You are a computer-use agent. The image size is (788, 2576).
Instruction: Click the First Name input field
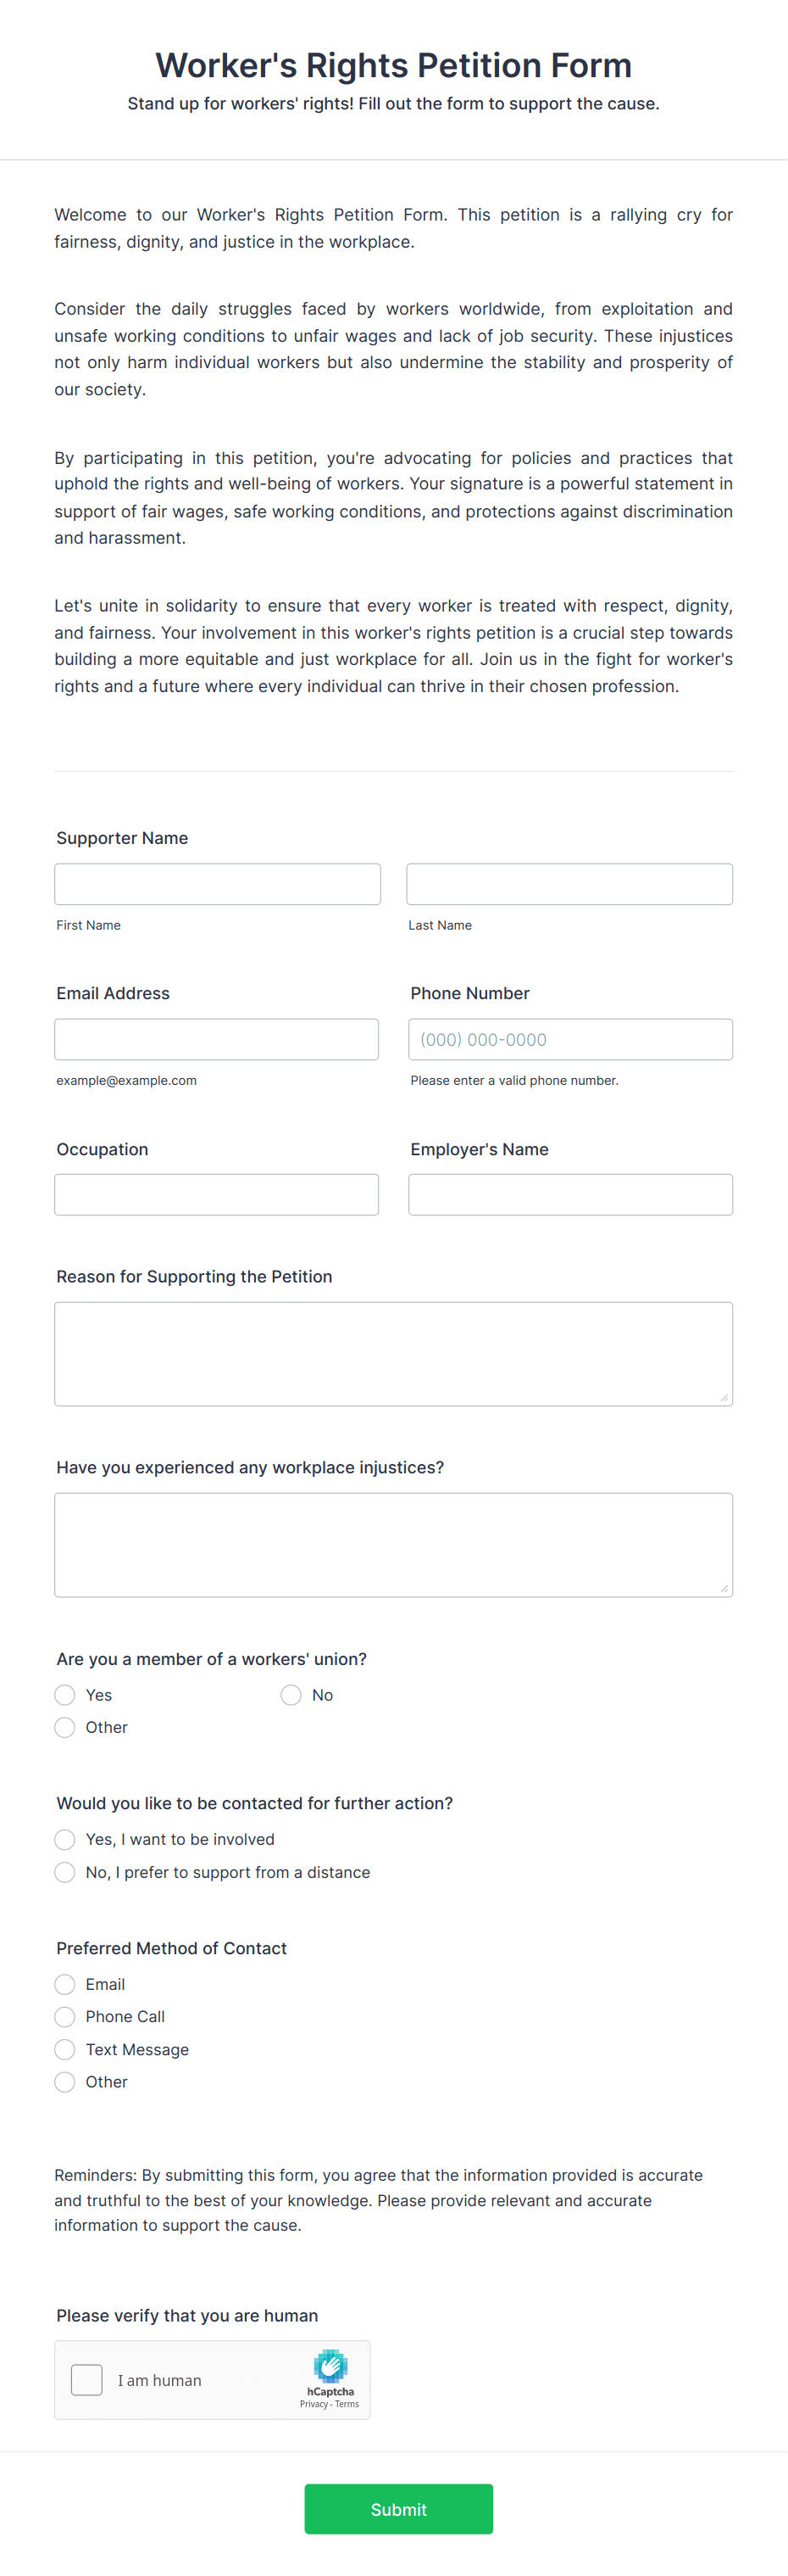[x=217, y=883]
